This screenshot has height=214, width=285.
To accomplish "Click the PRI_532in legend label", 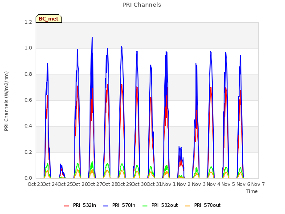I will (85, 205).
